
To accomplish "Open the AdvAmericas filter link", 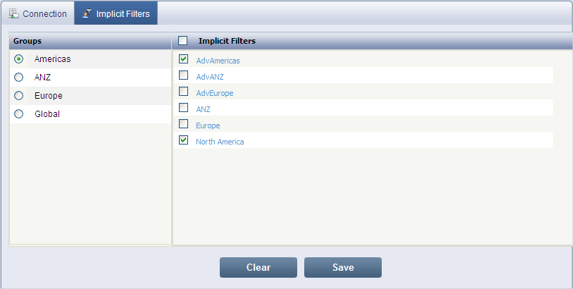I will coord(218,61).
